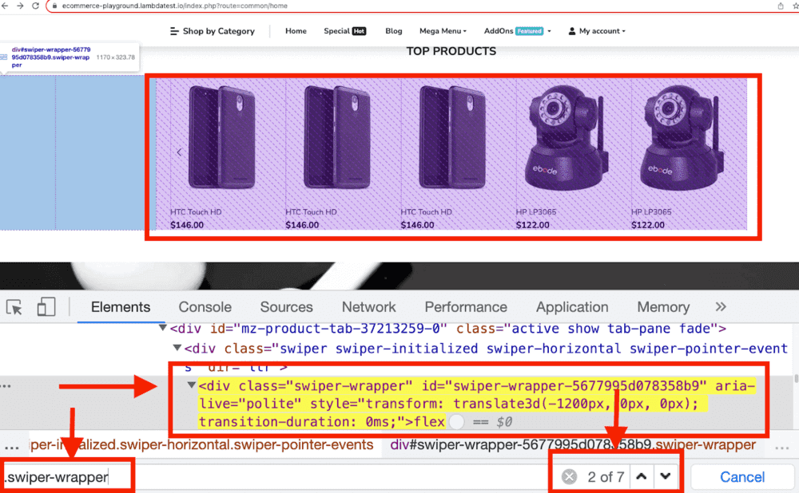
Task: Clear the find query with the X icon
Action: (569, 476)
